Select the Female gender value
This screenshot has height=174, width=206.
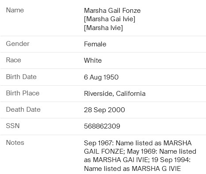click(x=95, y=44)
